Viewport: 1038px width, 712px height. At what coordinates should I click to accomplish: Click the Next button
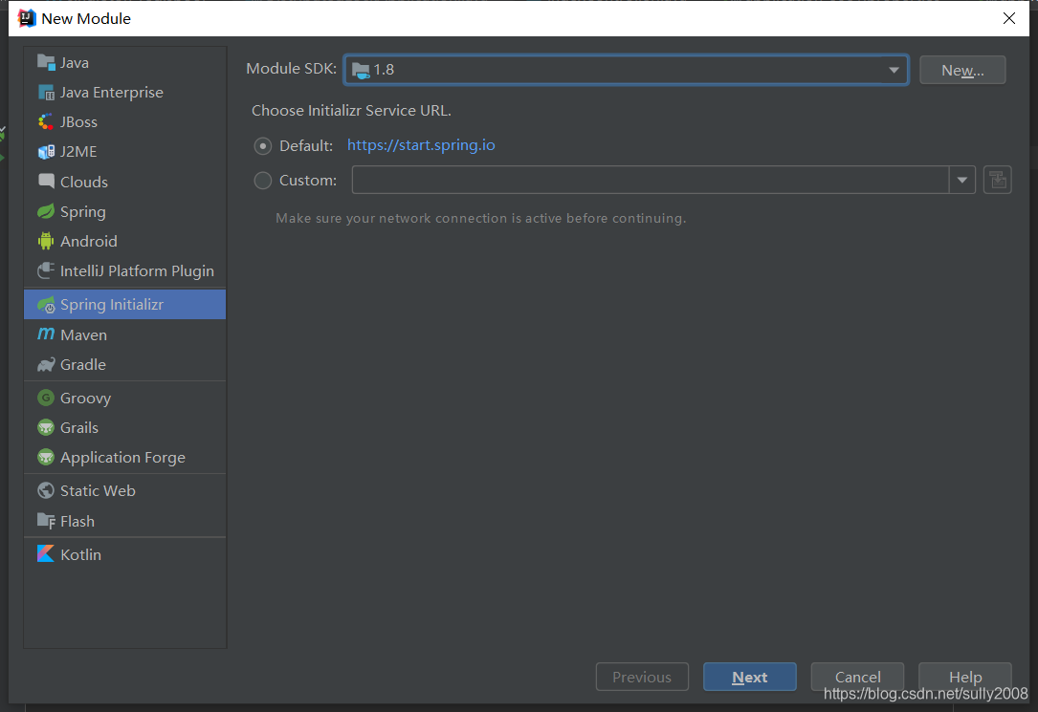[x=749, y=677]
